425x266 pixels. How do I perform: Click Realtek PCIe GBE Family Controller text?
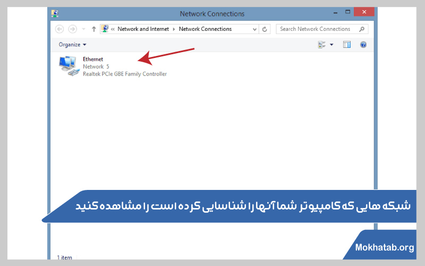pos(125,74)
